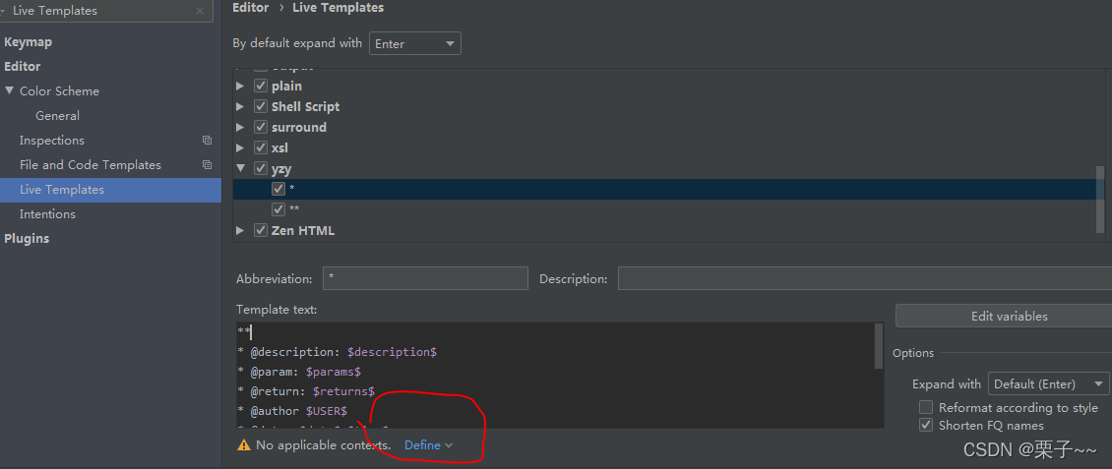Click the copy icon beside Inspections
Screen dimensions: 1112x469
(207, 141)
